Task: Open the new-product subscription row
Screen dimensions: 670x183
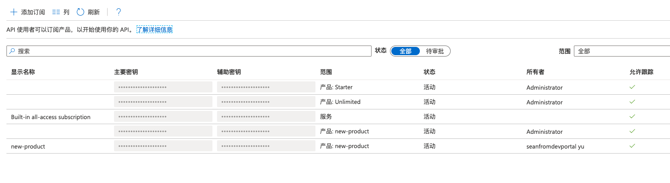Action: pyautogui.click(x=335, y=146)
